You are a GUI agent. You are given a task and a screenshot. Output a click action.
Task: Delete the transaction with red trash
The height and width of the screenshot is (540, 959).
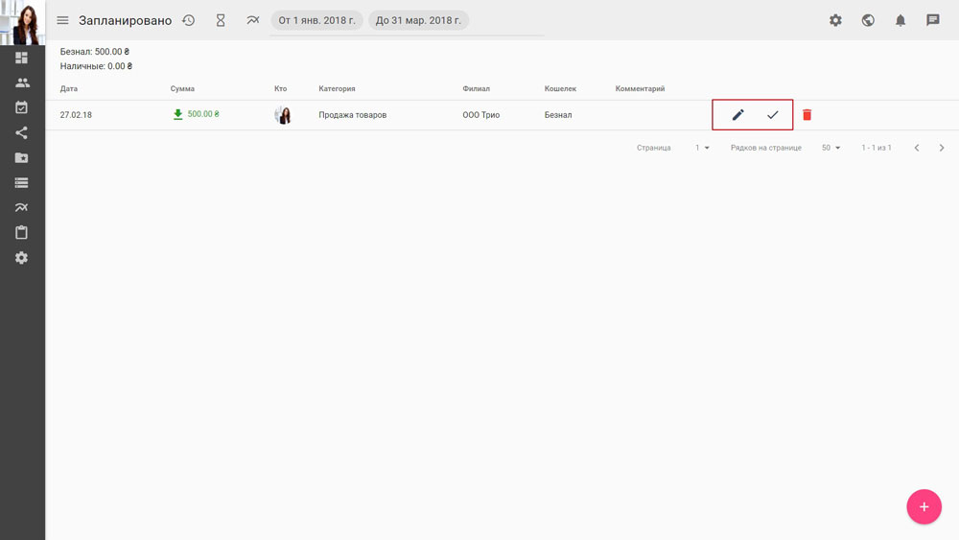807,115
